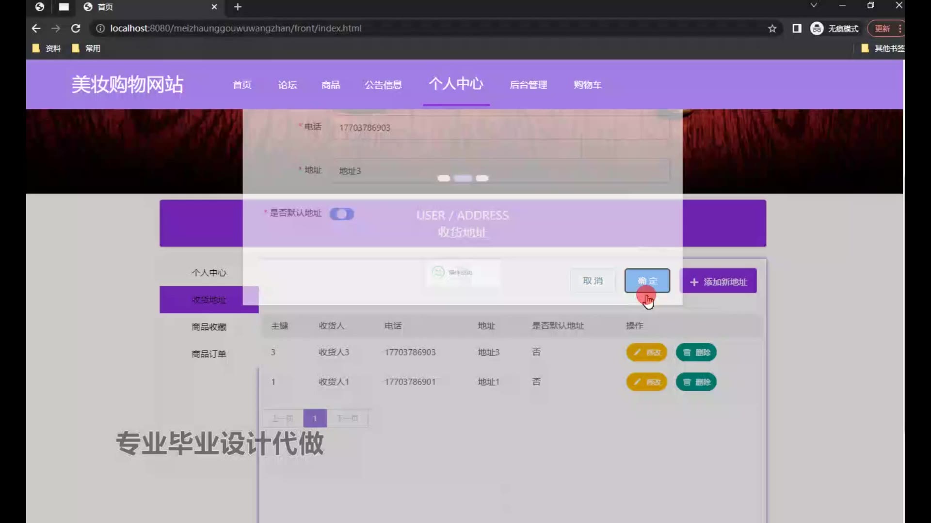Click the browser back arrow

pyautogui.click(x=36, y=29)
